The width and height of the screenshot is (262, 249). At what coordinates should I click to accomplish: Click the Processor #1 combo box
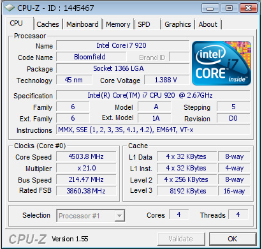(91, 216)
